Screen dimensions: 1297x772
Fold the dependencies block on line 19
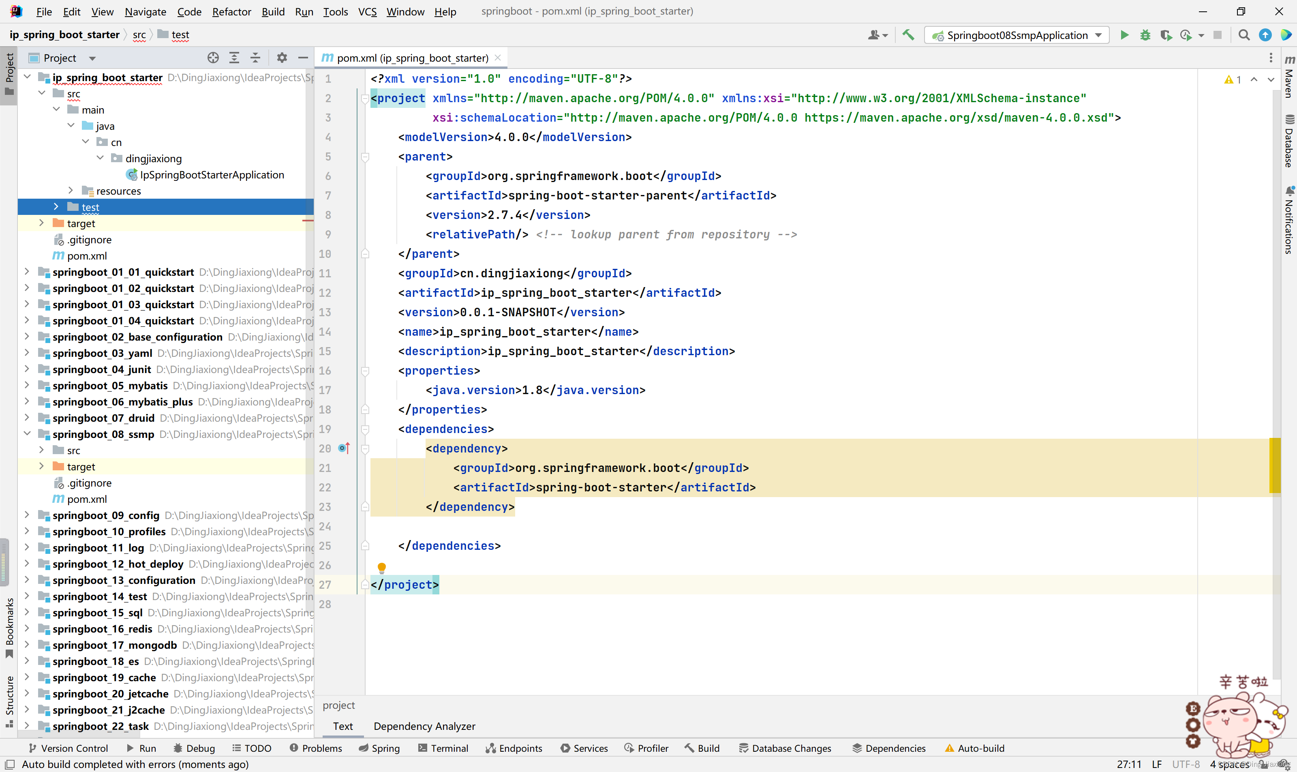tap(365, 429)
